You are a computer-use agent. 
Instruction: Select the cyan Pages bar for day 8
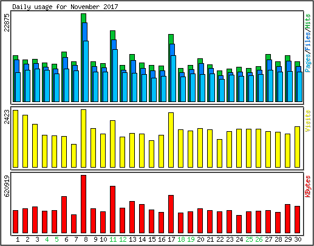point(86,71)
